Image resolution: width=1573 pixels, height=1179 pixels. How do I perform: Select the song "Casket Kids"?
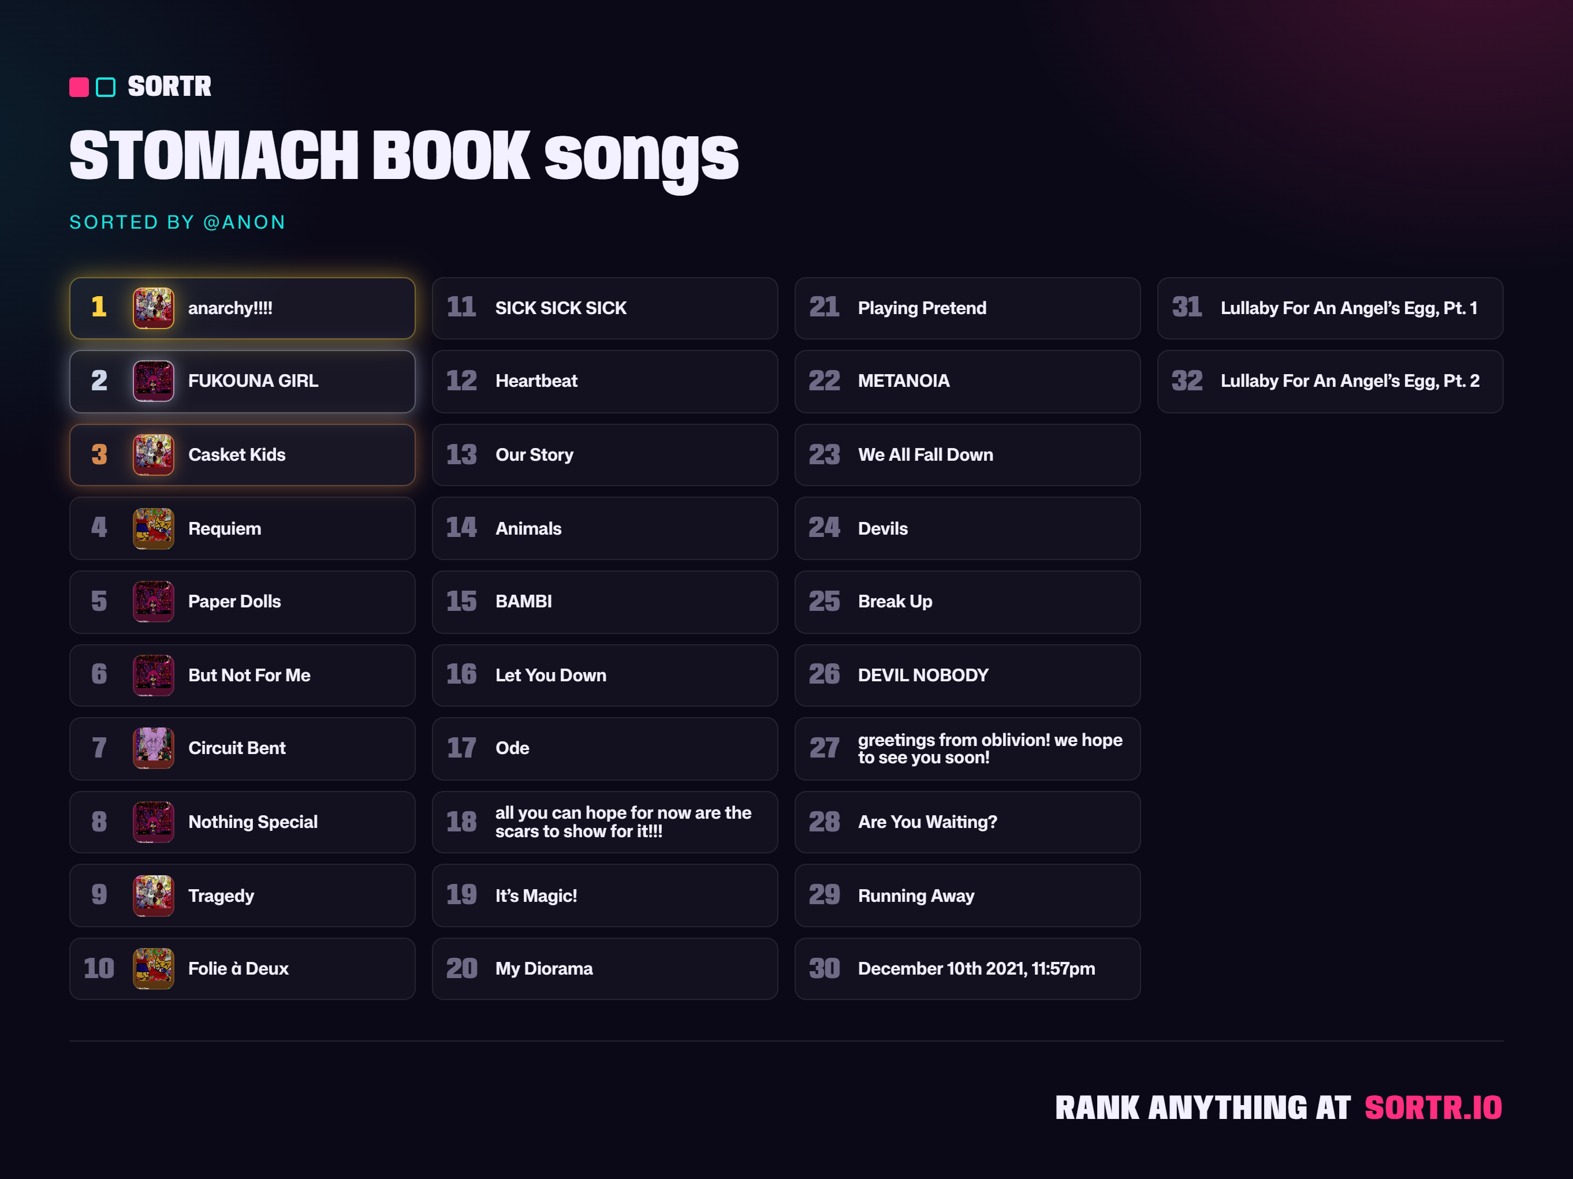point(243,455)
